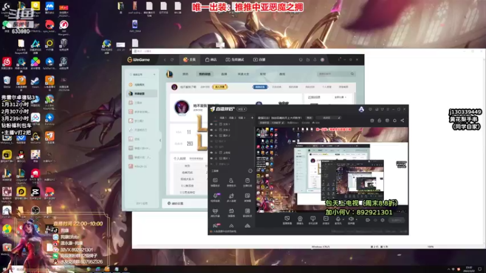Switch to 场景1 scene tab
This screenshot has width=486, height=273.
(223, 118)
